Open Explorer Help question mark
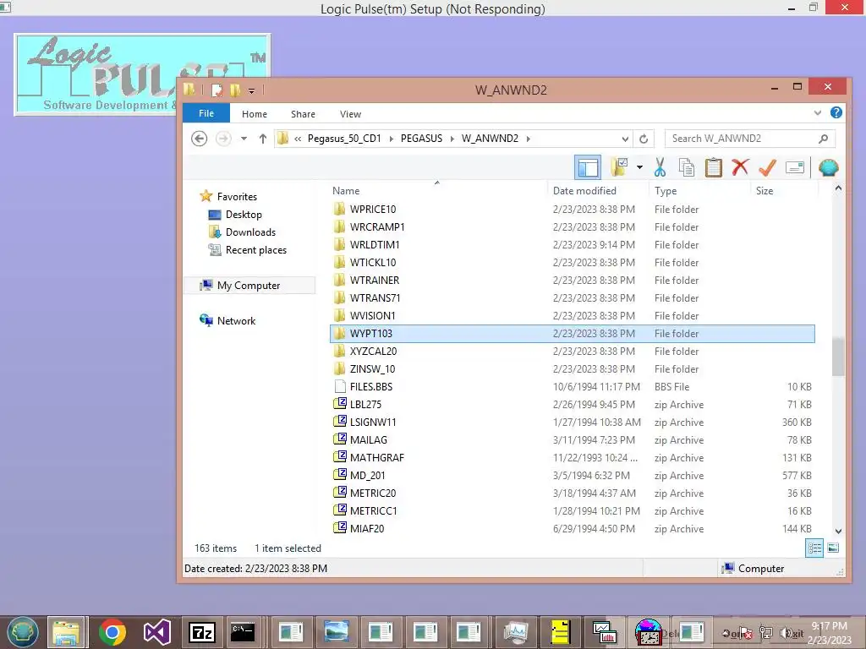 836,112
